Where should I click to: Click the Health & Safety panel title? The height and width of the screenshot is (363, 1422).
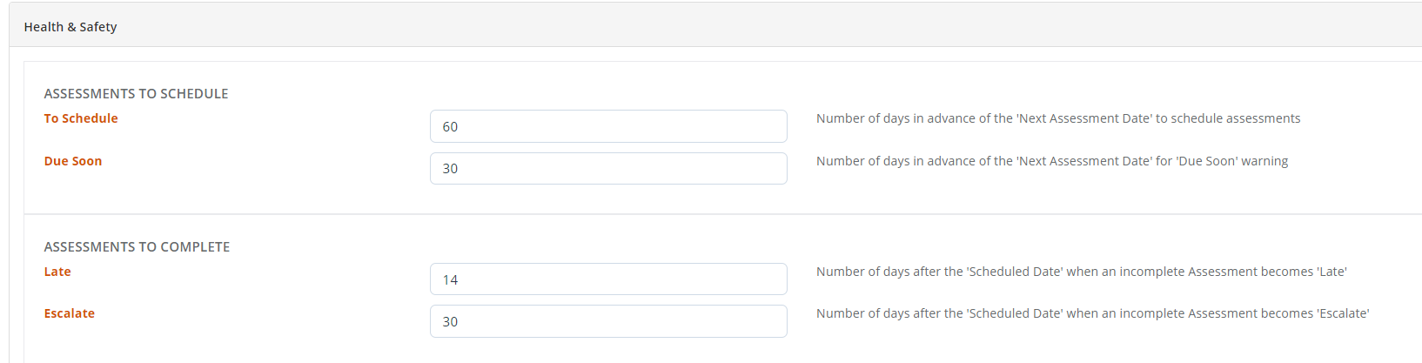coord(70,27)
